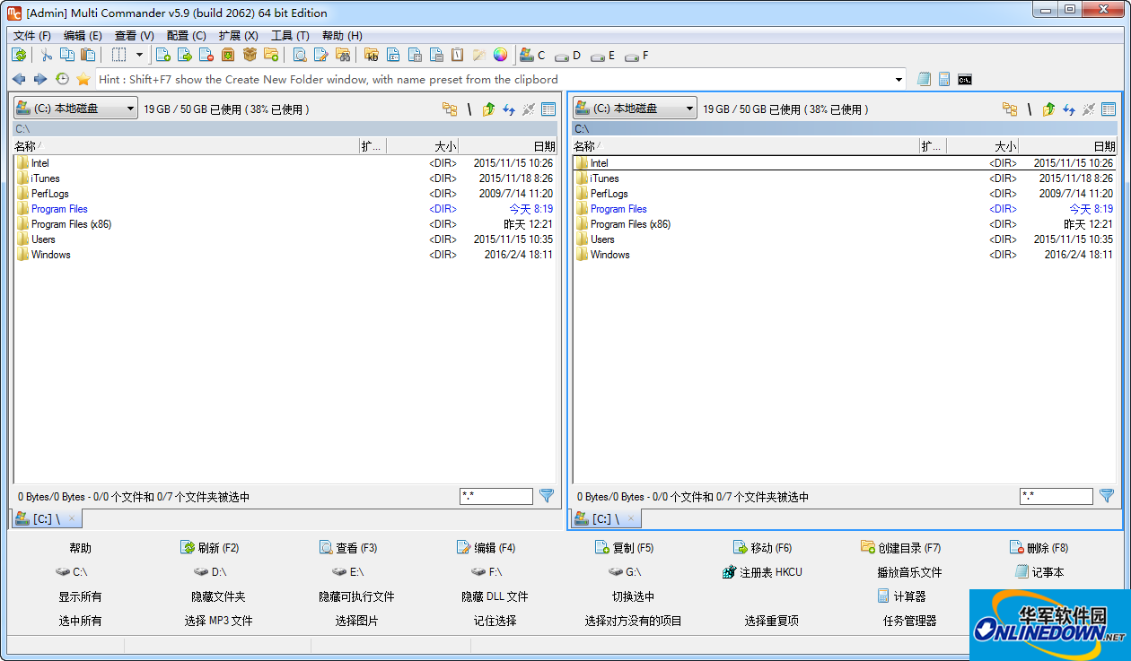Screen dimensions: 1131x661
Task: Click right panel folder tree icon
Action: click(1010, 109)
